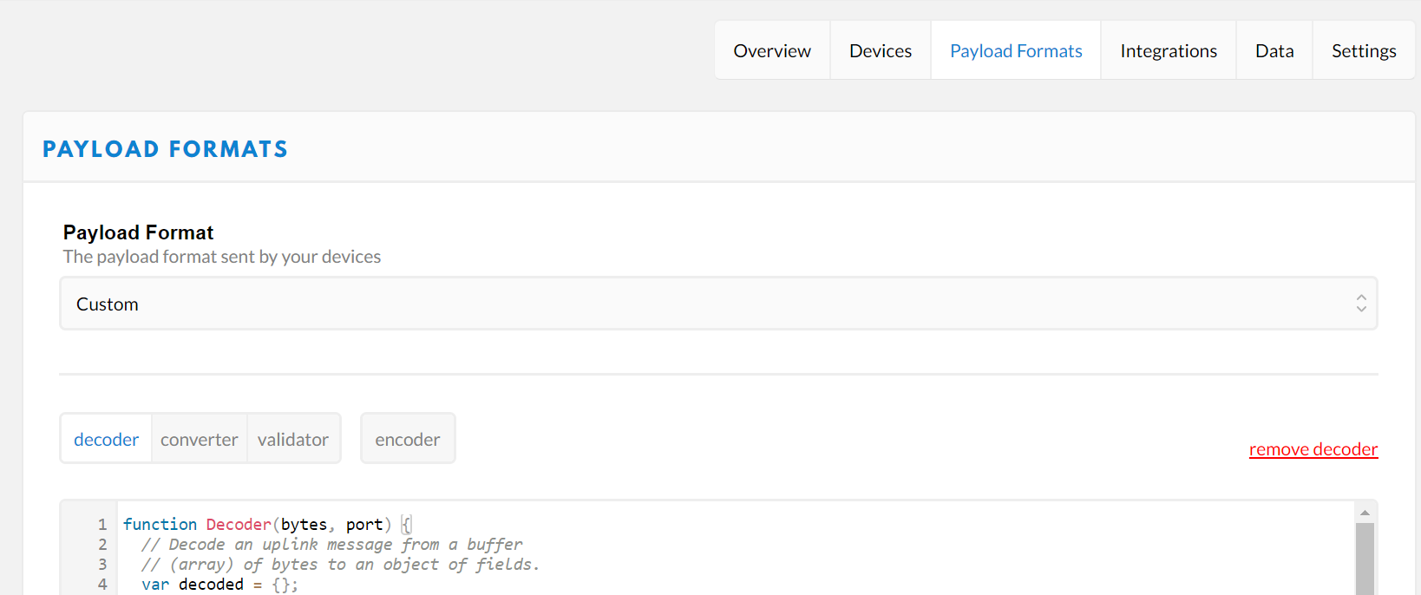This screenshot has height=595, width=1421.
Task: Click line number 1 in editor gutter
Action: click(102, 525)
